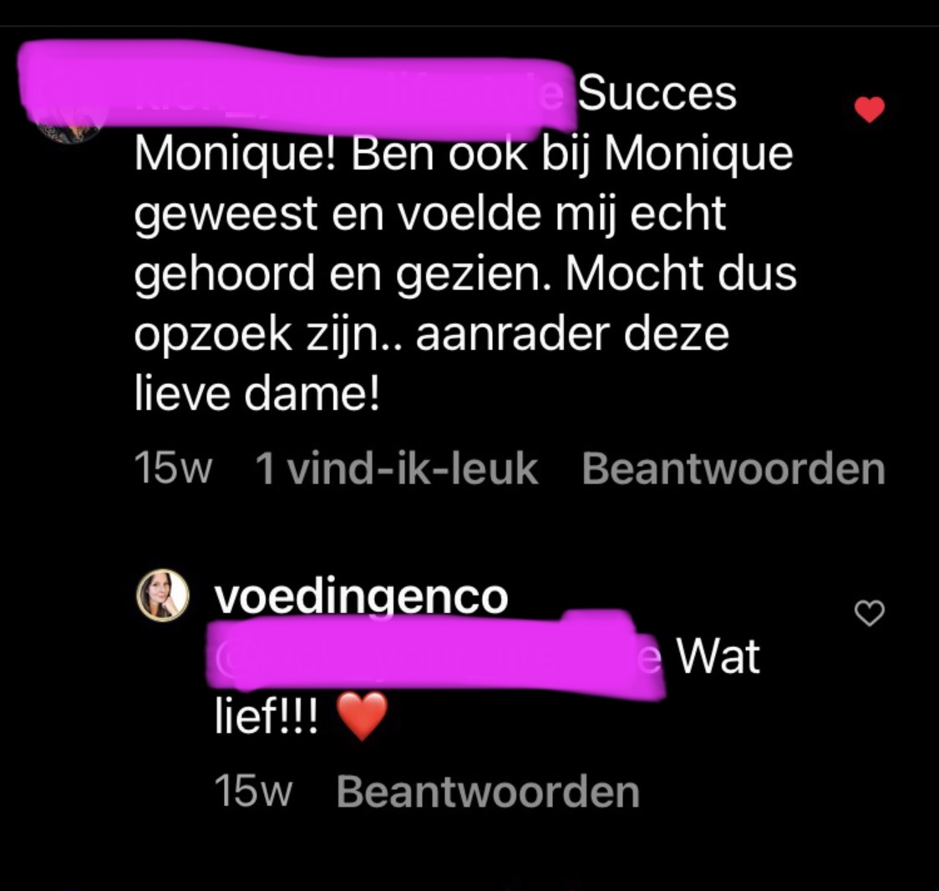Unlike the comment with the red heart
The height and width of the screenshot is (891, 939).
(x=869, y=109)
